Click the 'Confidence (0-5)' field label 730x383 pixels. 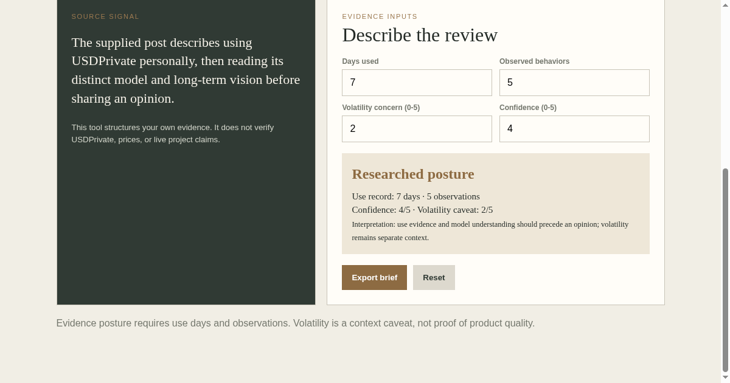coord(528,108)
